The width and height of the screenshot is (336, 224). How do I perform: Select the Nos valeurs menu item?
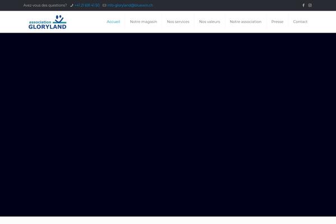209,22
